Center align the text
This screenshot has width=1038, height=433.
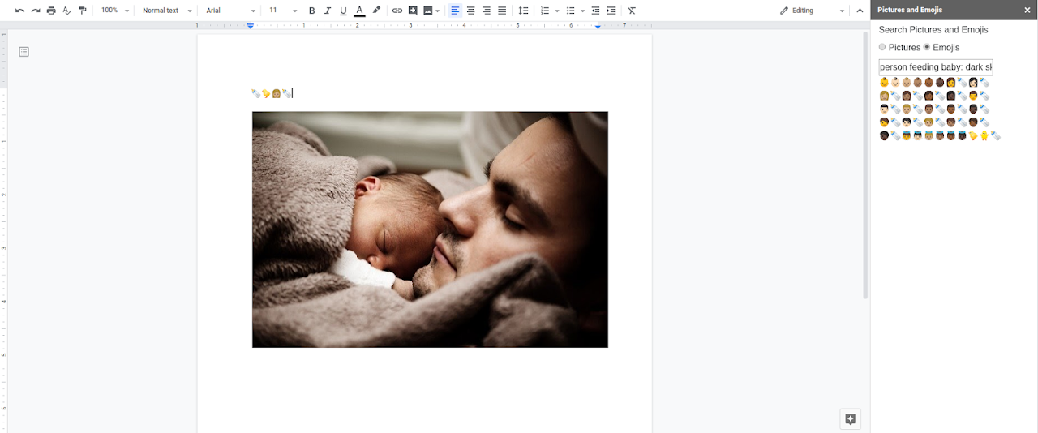pos(470,11)
